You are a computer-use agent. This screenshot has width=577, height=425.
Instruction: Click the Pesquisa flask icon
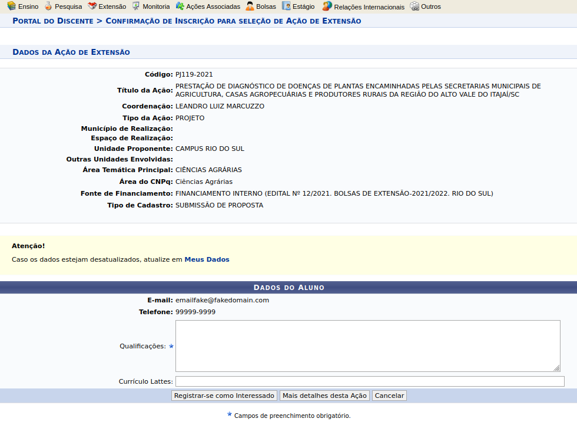48,6
